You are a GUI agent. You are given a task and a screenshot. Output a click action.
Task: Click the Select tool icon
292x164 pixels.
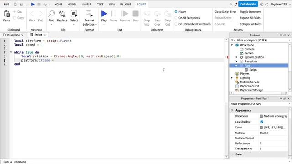coord(74,14)
